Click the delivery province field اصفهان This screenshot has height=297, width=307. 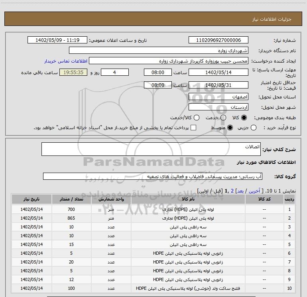(218, 97)
